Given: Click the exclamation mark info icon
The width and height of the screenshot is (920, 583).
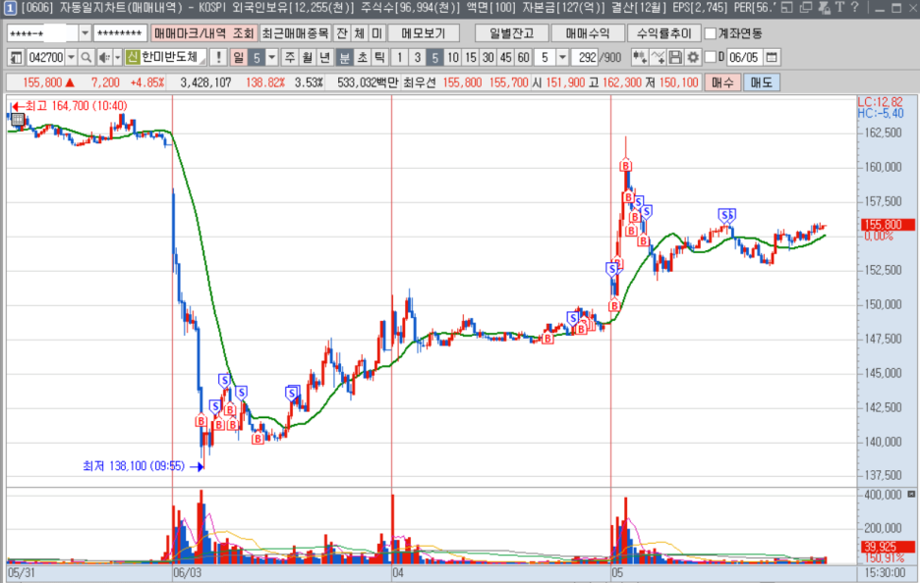Looking at the screenshot, I should [x=218, y=57].
